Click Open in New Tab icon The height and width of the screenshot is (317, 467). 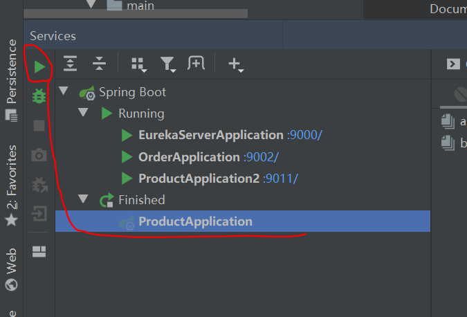coord(196,63)
